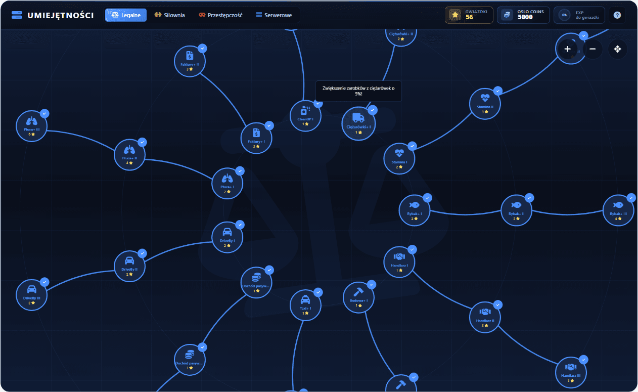This screenshot has width=638, height=392.
Task: Click the Oslo Coins 5000 balance
Action: 523,15
